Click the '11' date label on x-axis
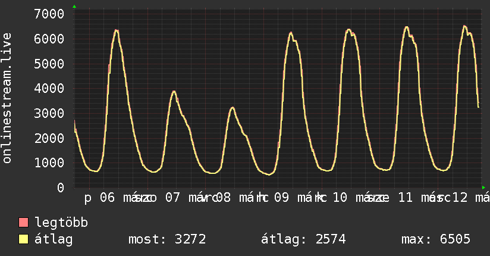 tap(406, 198)
